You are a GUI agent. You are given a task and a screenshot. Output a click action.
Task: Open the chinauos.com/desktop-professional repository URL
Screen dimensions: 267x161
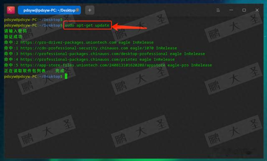tap(94, 54)
